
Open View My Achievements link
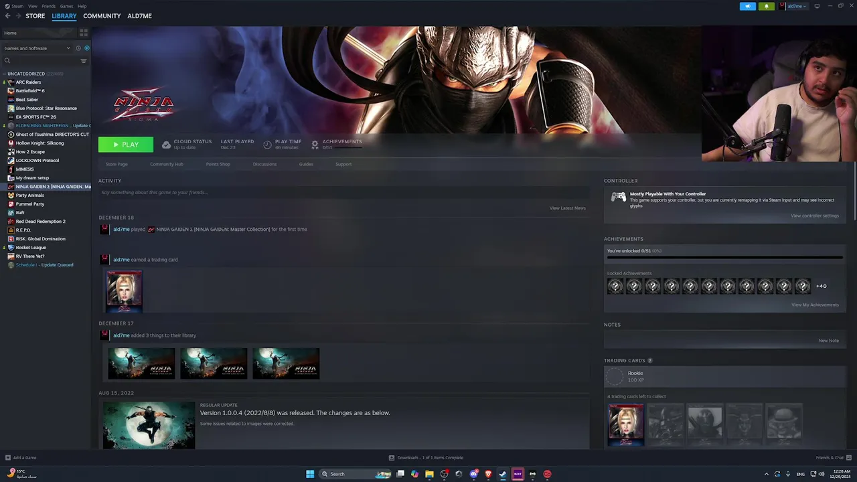click(x=815, y=305)
